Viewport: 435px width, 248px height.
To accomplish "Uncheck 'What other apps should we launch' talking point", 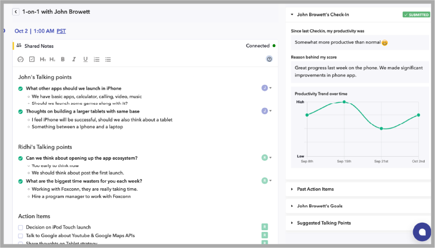I will [21, 88].
